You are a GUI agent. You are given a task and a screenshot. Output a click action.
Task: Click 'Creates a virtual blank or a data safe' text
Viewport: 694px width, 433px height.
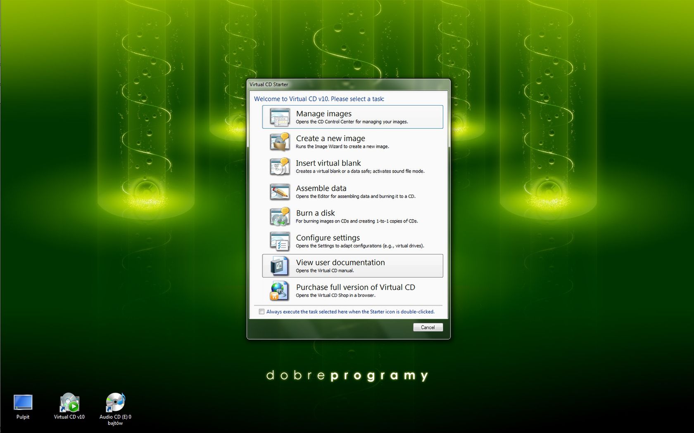pos(360,171)
